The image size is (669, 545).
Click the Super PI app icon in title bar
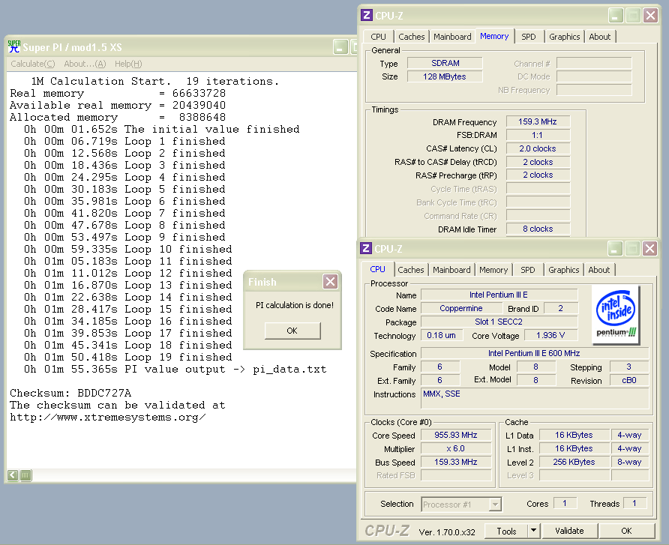(x=14, y=47)
